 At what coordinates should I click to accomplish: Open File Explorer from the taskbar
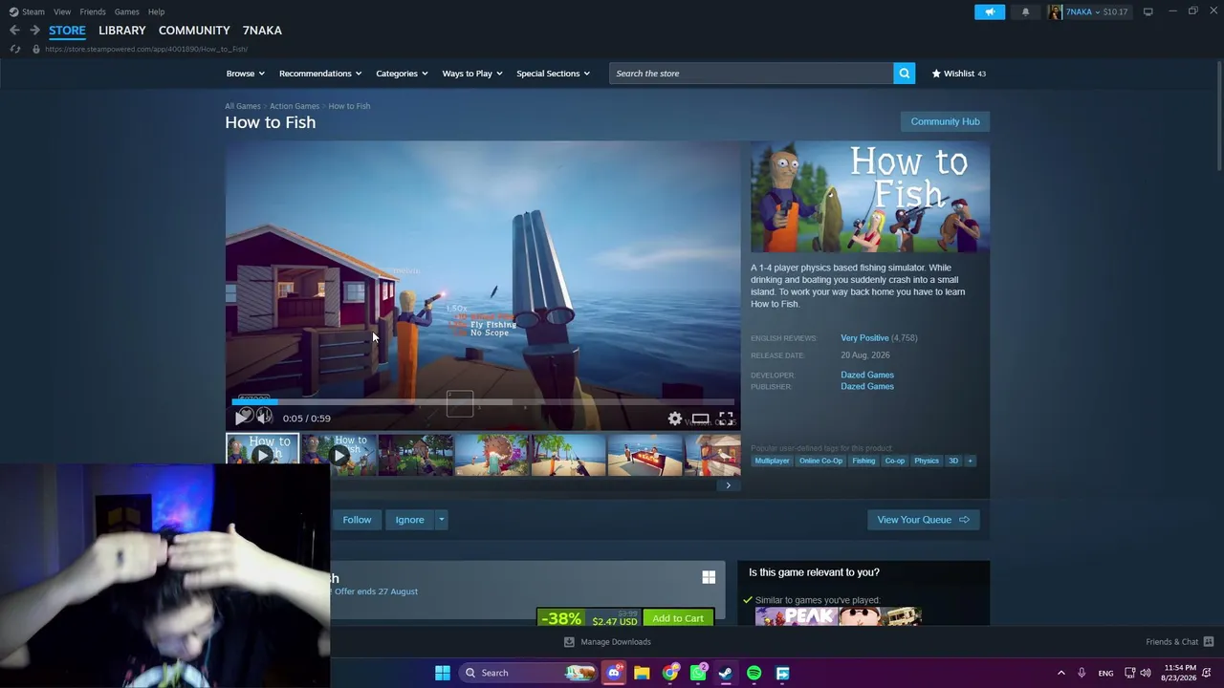(642, 673)
